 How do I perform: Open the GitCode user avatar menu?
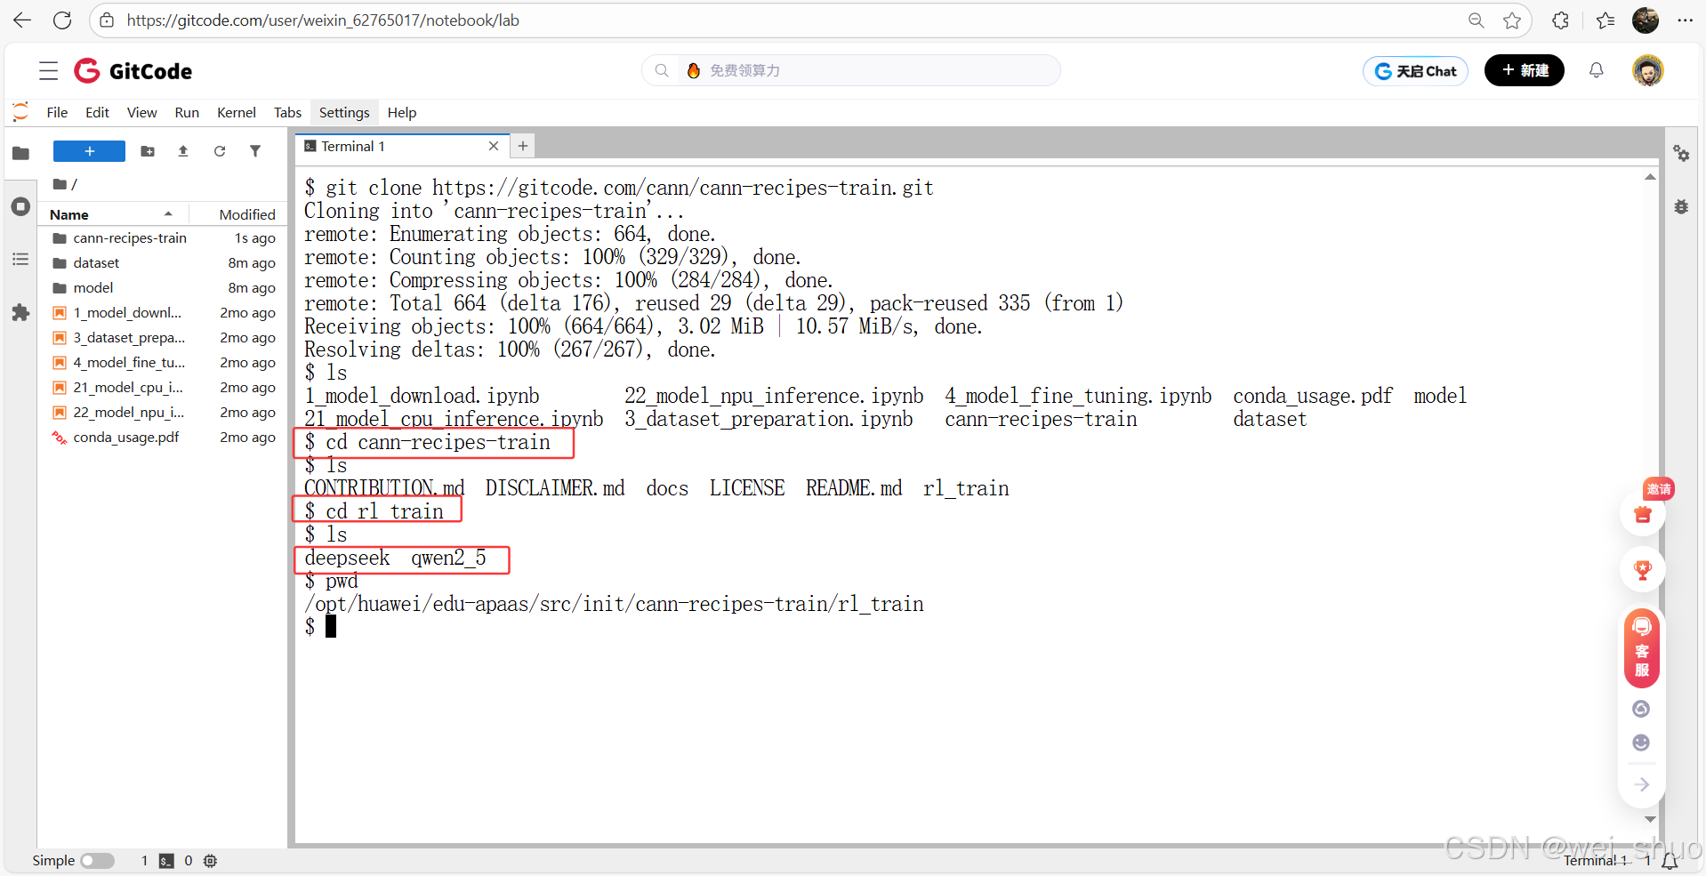click(x=1648, y=70)
